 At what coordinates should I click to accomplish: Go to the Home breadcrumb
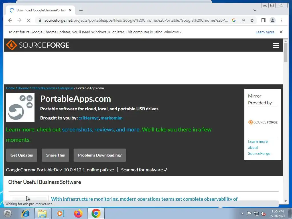tap(11, 88)
